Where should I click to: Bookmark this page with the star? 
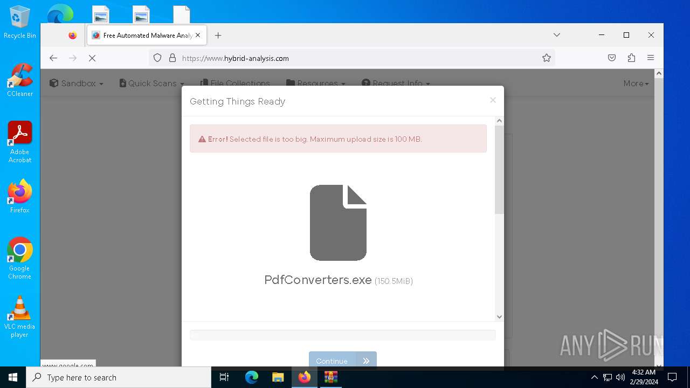point(547,58)
